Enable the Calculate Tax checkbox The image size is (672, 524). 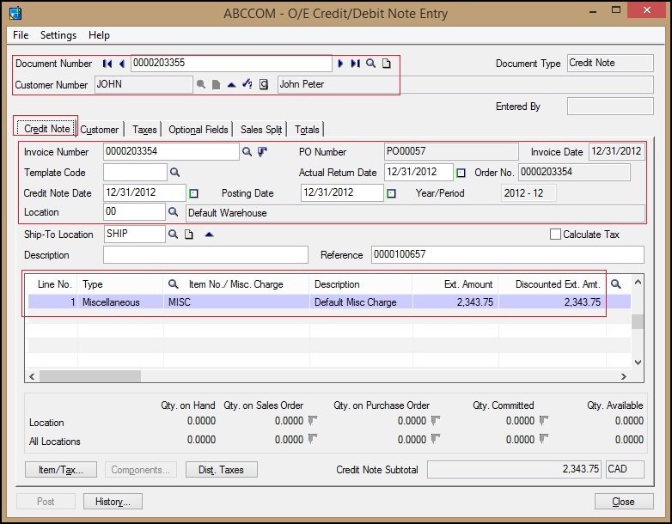555,235
